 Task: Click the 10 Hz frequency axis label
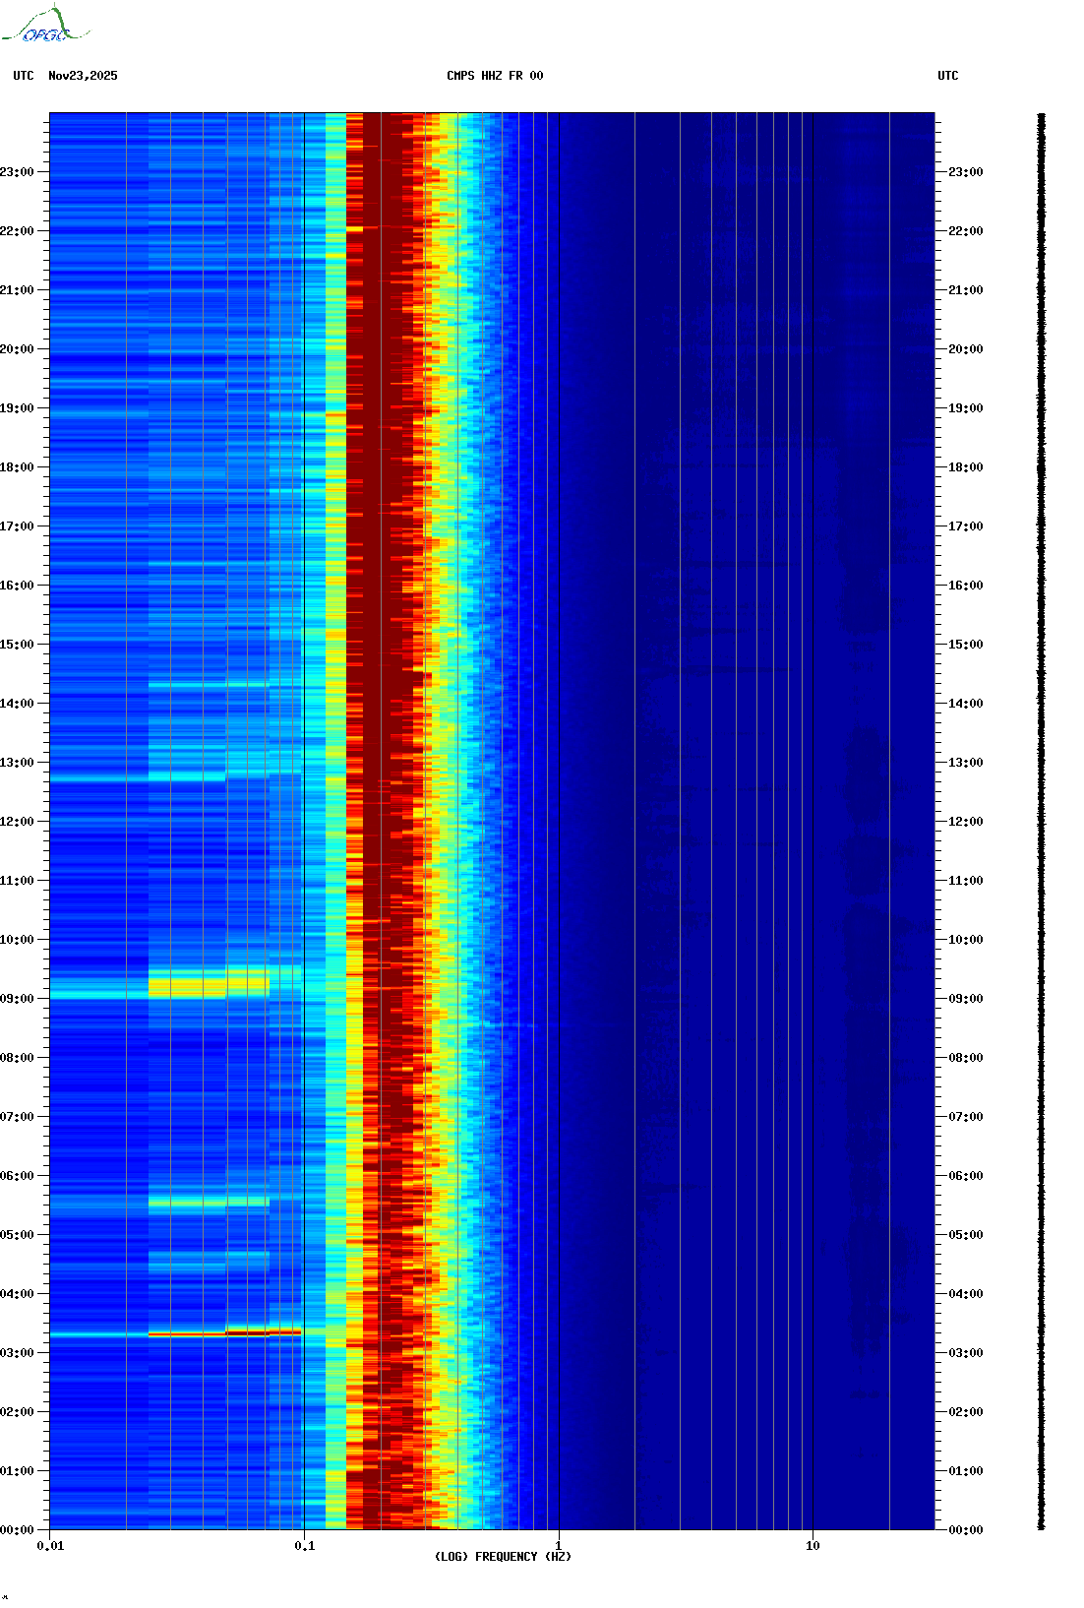pyautogui.click(x=813, y=1546)
